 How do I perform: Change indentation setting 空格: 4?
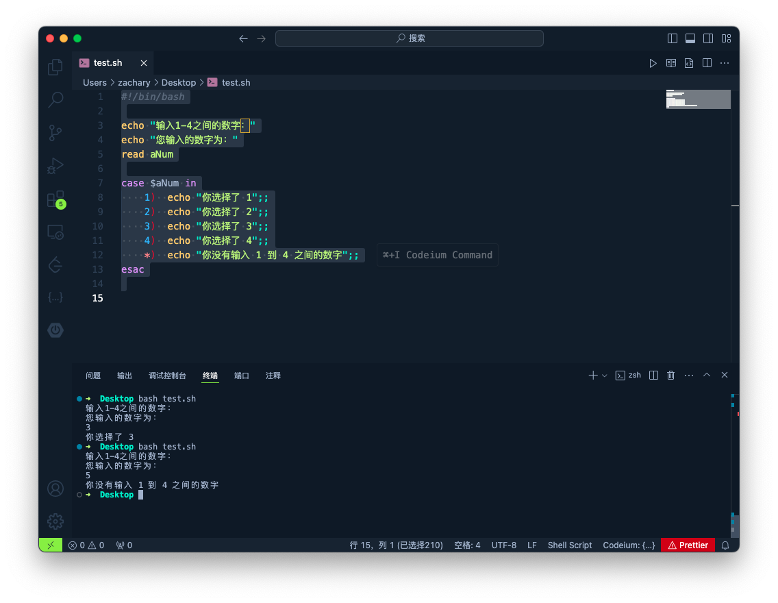pos(467,545)
